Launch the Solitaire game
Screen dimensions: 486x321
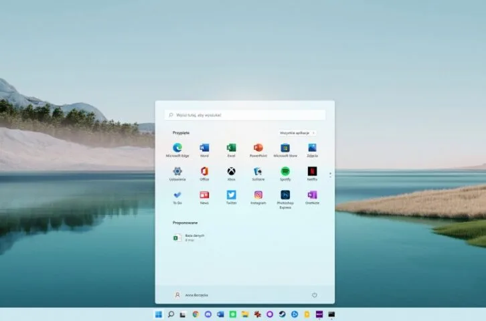(x=258, y=174)
